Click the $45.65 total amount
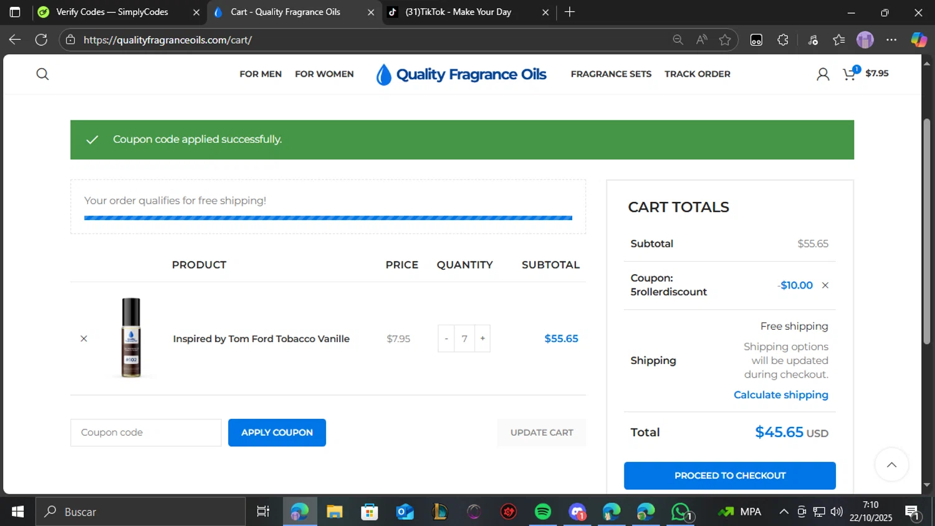 779,432
